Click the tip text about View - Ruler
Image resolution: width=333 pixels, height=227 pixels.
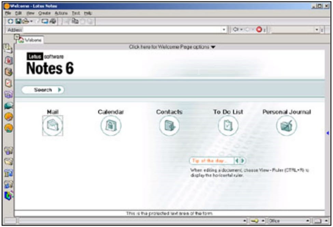[x=250, y=172]
